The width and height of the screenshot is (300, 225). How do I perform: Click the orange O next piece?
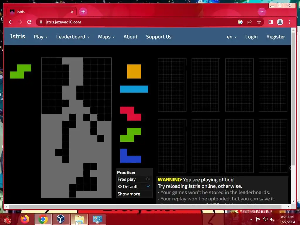pyautogui.click(x=134, y=71)
